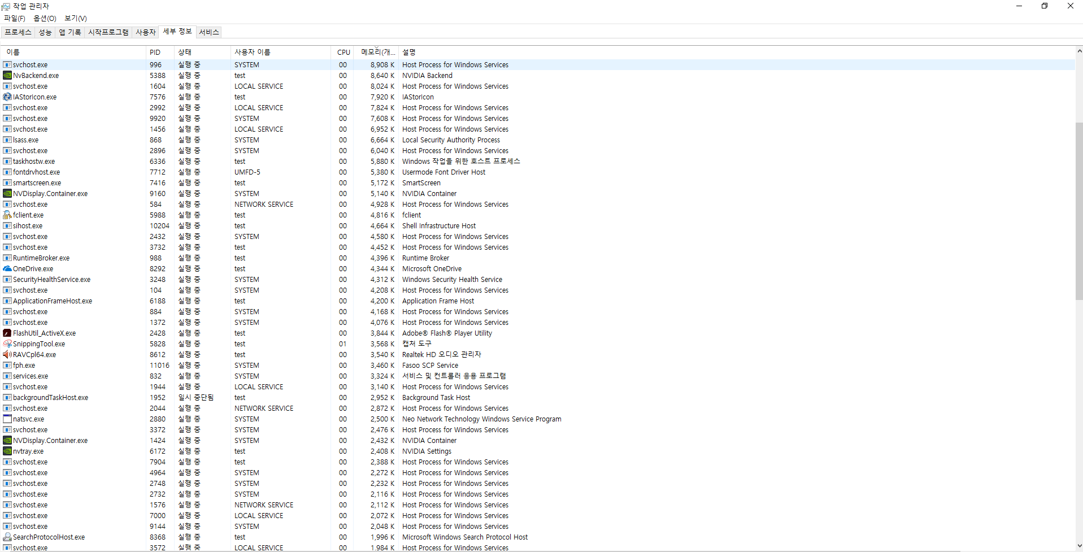This screenshot has height=552, width=1083.
Task: Switch to the 서비스 tab
Action: (x=209, y=32)
